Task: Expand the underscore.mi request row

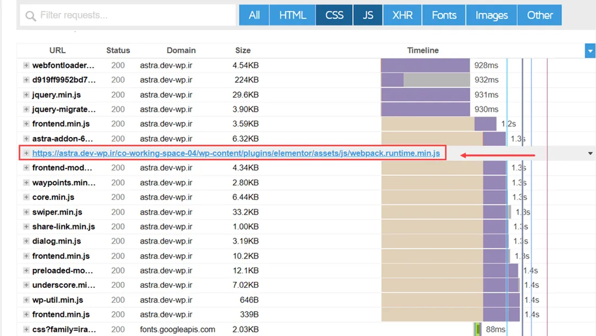Action: point(26,285)
